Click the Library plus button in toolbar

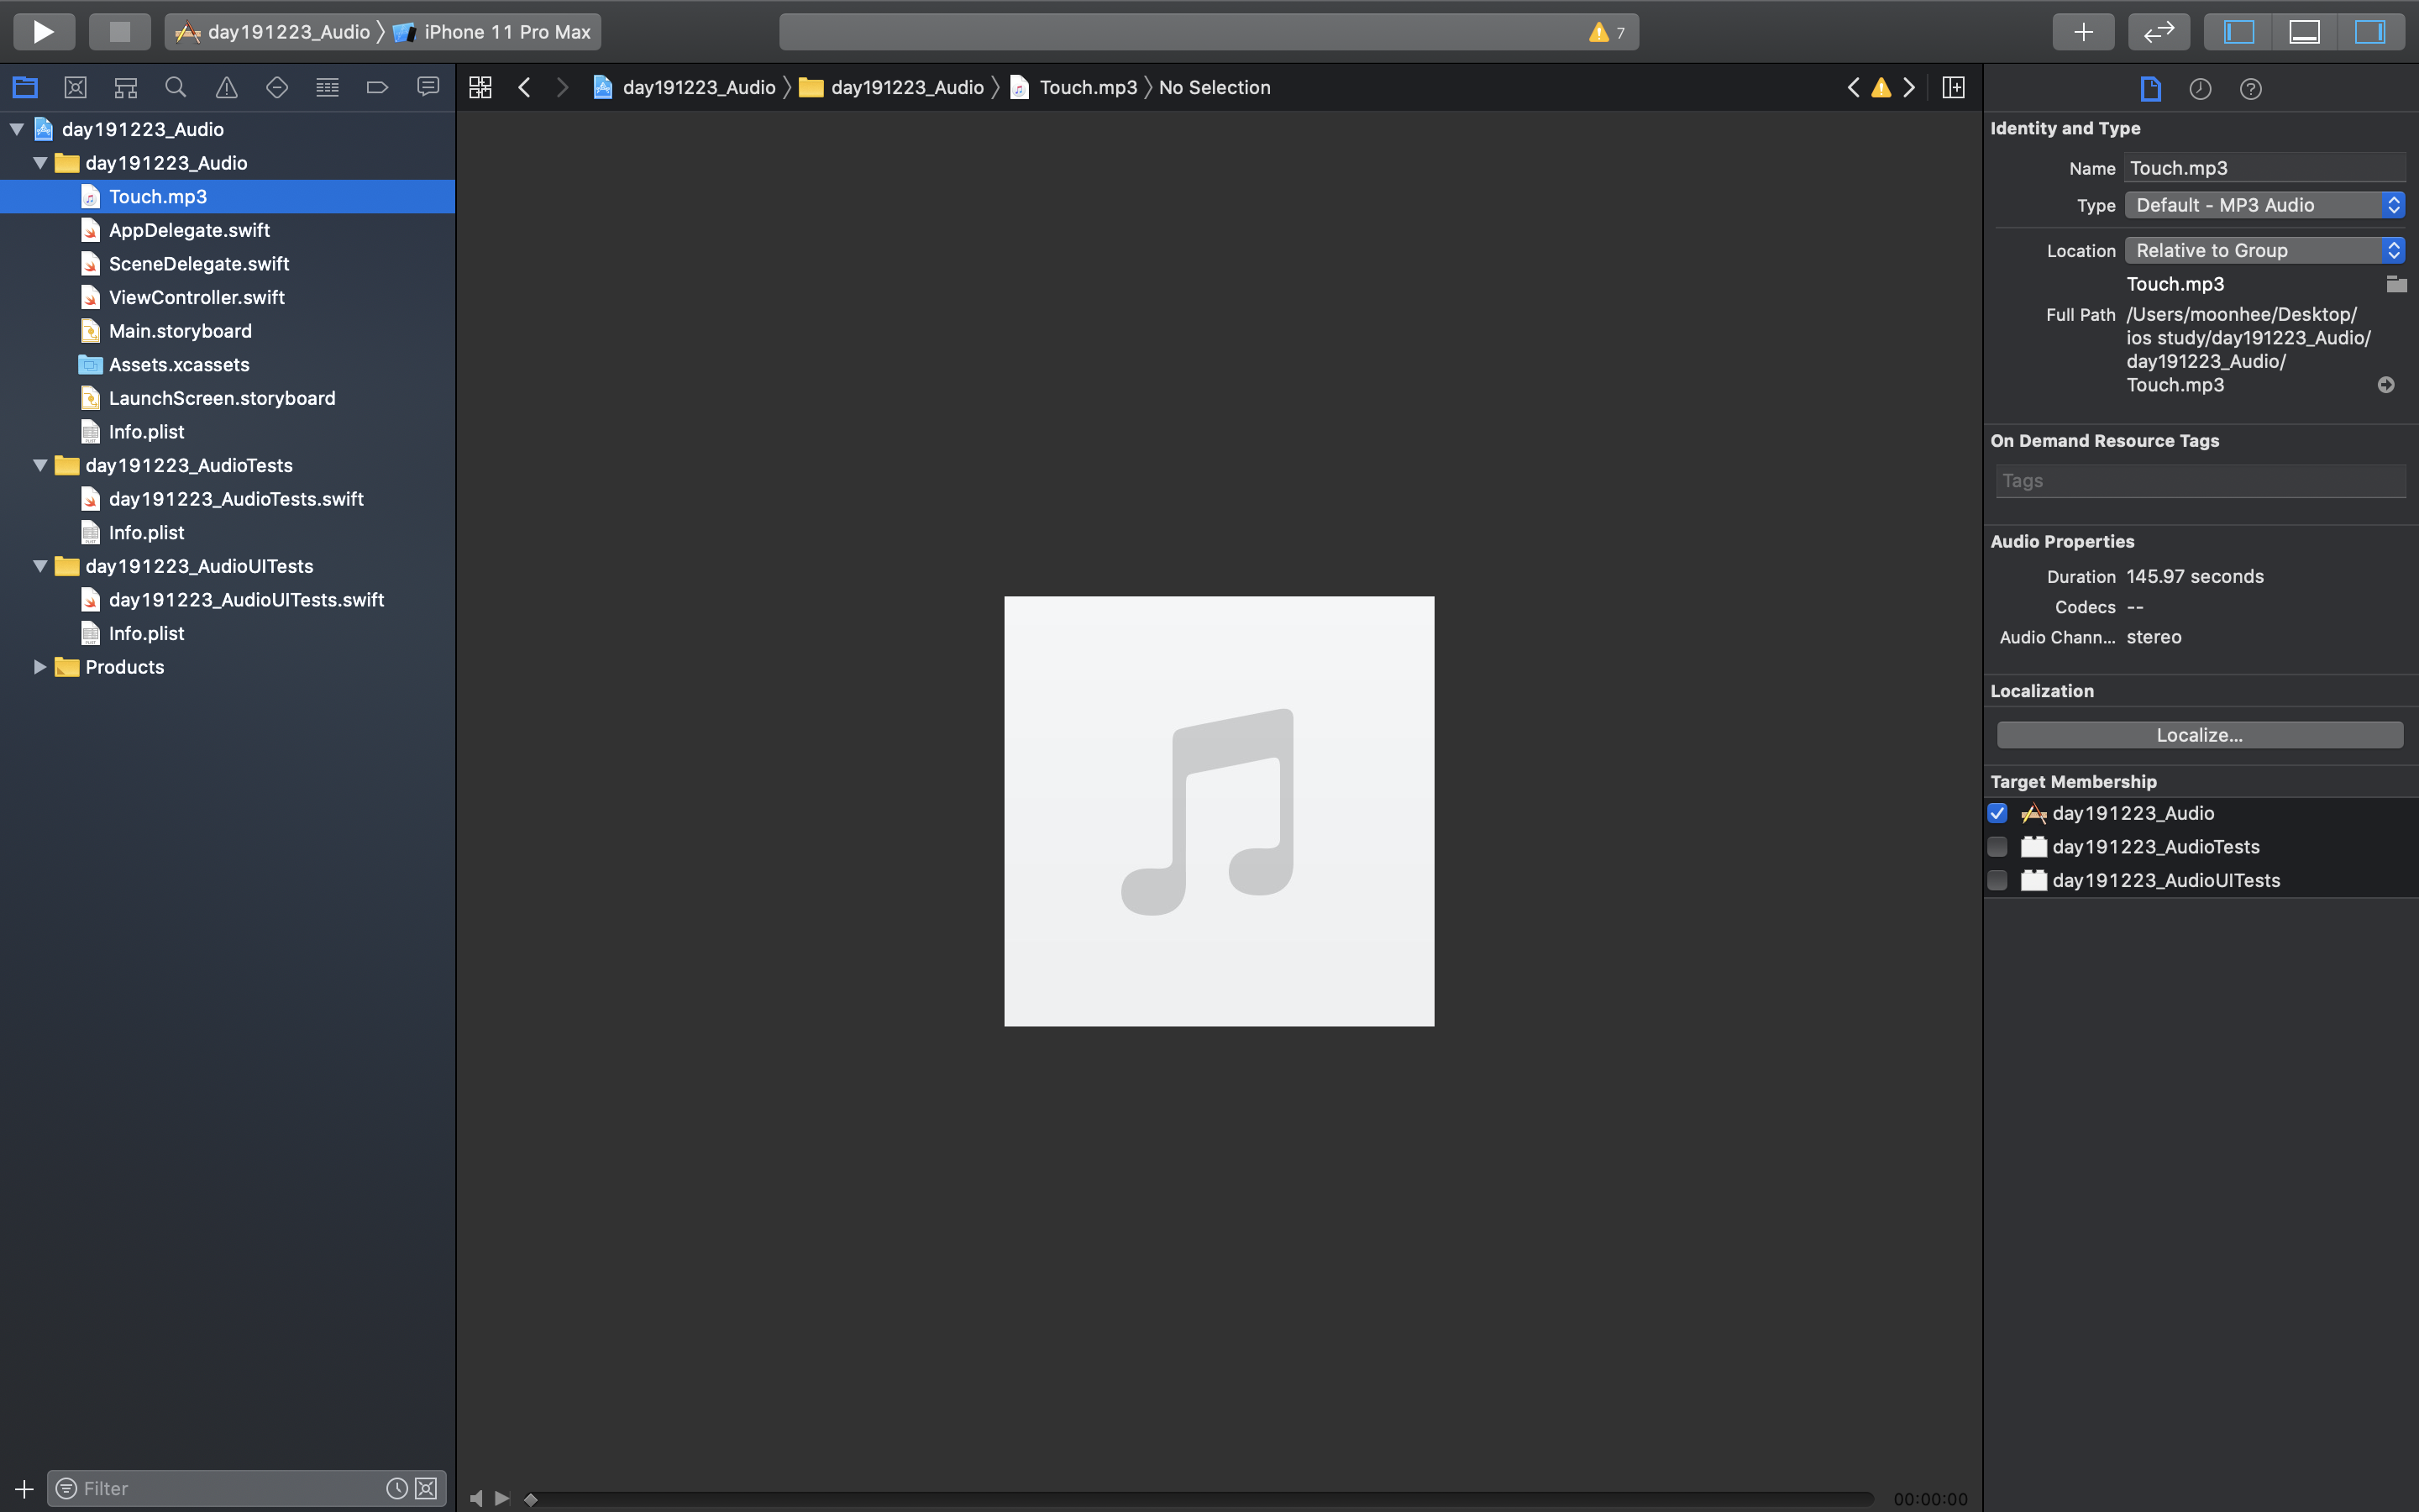[2082, 32]
